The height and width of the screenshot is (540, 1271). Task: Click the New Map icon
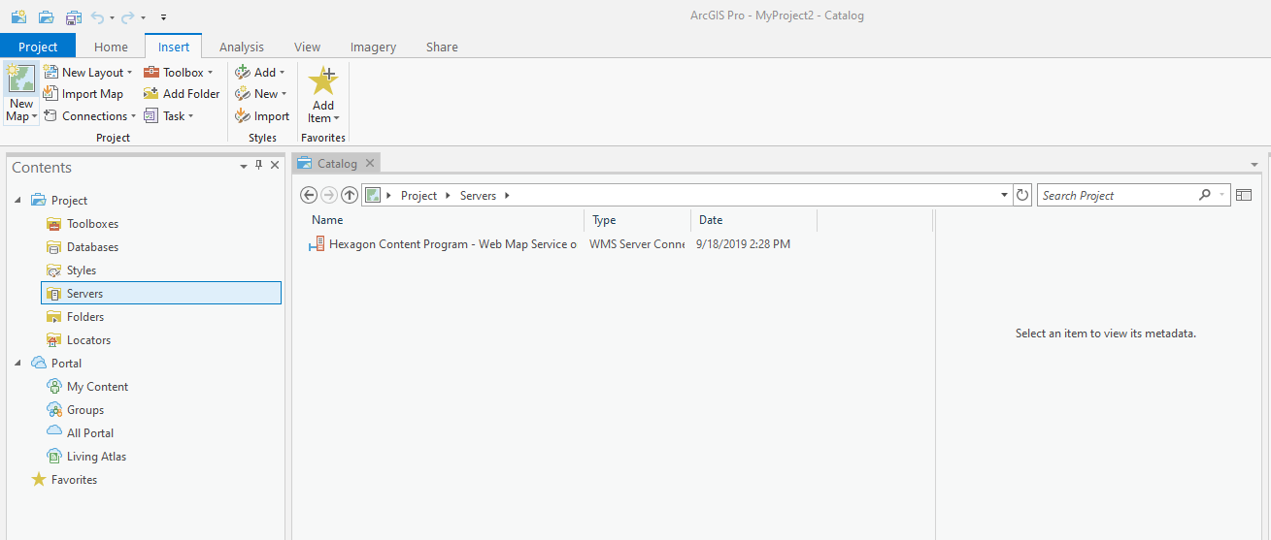20,79
